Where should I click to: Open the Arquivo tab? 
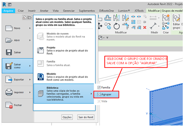click(x=8, y=11)
